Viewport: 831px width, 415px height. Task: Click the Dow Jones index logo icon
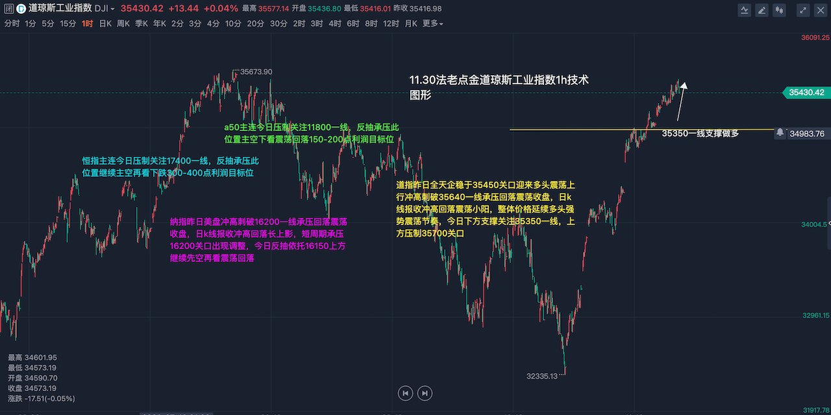tap(21, 9)
